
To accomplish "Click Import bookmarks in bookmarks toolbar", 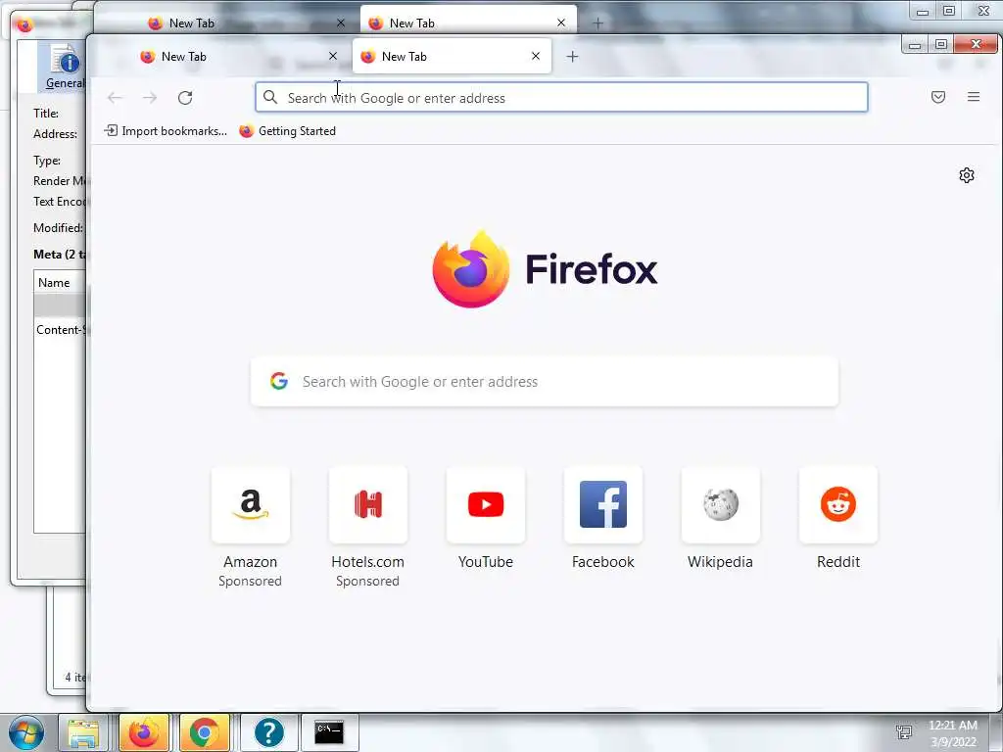I will point(166,131).
